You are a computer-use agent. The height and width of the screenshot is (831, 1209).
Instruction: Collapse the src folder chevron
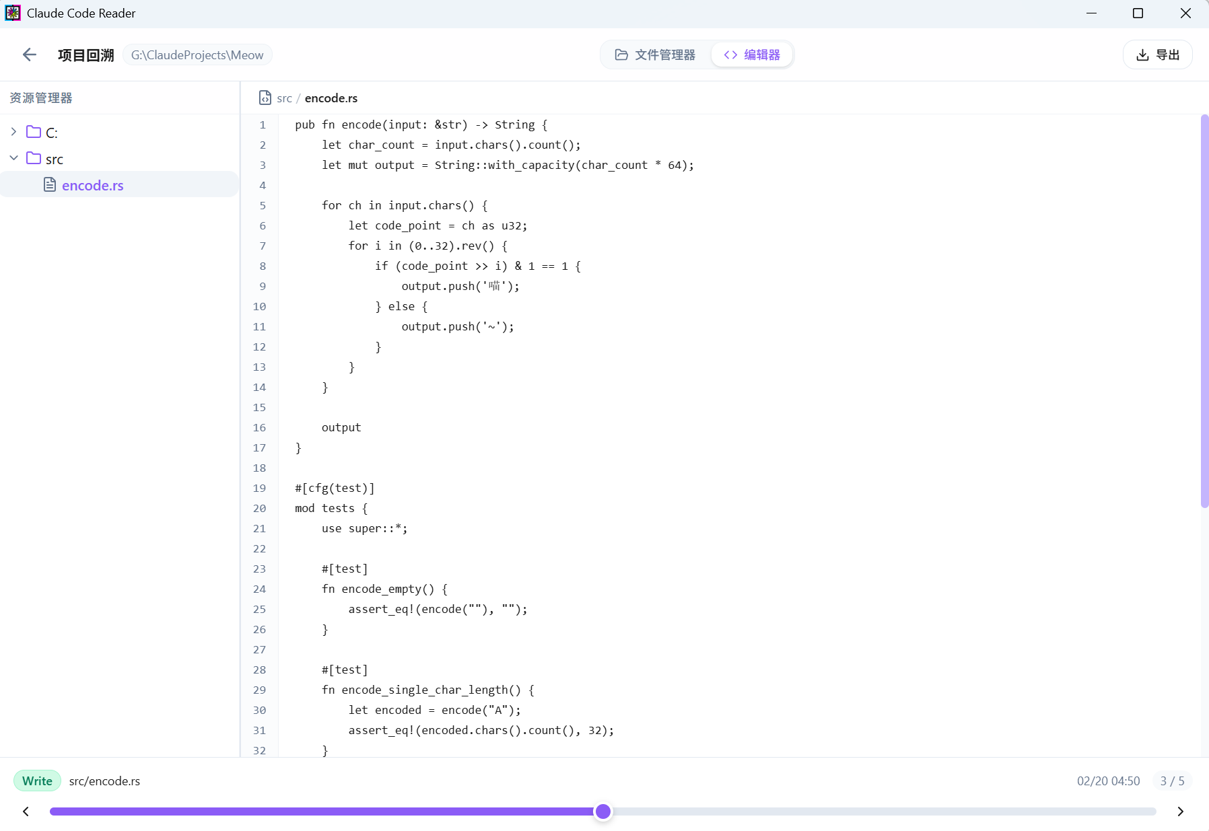point(13,158)
